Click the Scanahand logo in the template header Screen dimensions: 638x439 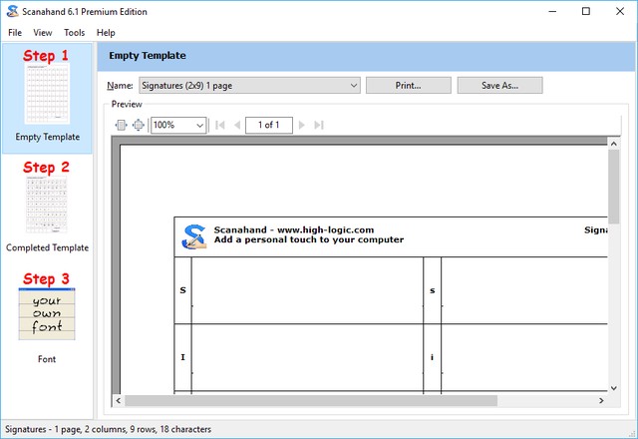point(194,237)
